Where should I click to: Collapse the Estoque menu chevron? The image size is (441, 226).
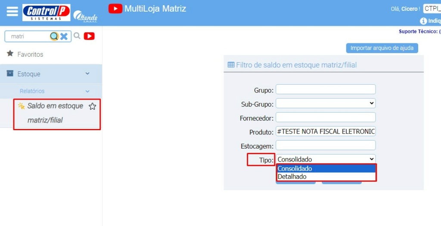point(87,73)
